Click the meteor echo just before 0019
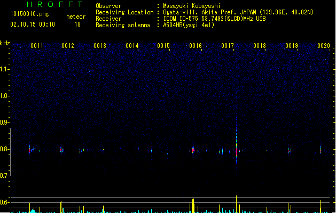Image resolution: width=336 pixels, height=213 pixels. point(290,151)
